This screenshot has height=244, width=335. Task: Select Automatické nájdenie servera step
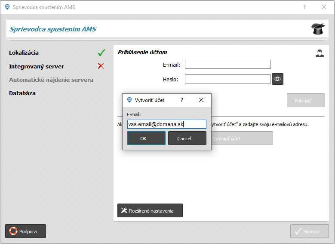(51, 80)
